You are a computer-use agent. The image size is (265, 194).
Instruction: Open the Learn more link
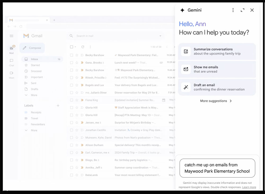tap(249, 187)
